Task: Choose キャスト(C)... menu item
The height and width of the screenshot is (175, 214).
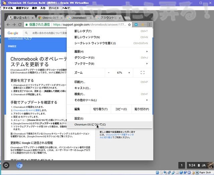Action: point(110,88)
